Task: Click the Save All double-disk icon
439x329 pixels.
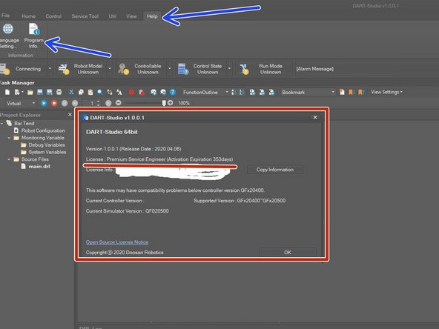Action: coord(49,92)
